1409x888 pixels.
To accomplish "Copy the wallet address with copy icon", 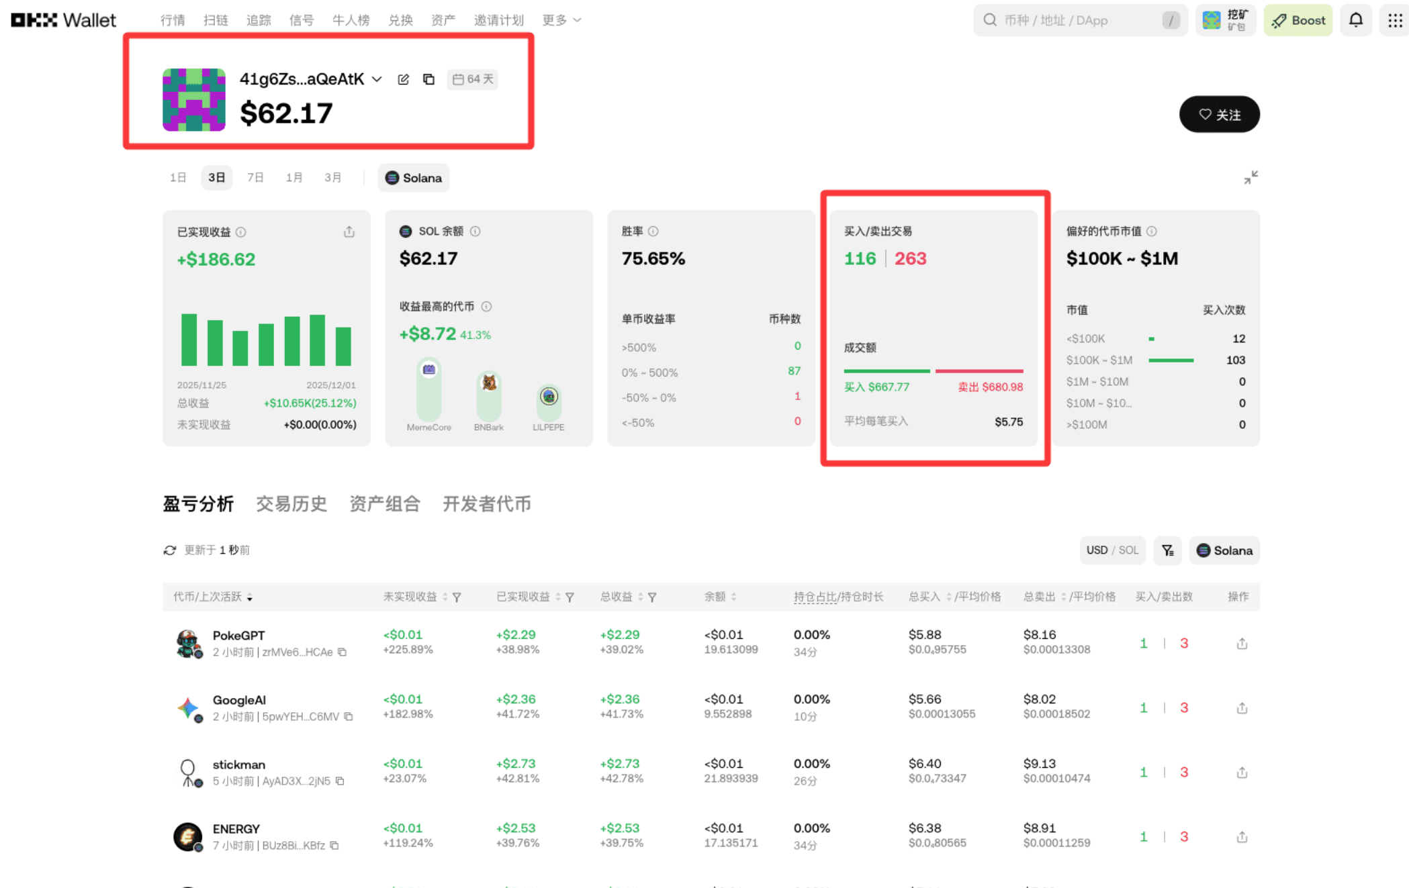I will pyautogui.click(x=428, y=79).
